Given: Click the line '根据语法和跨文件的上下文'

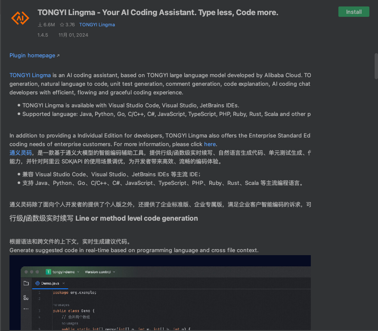Looking at the screenshot, I should (x=70, y=241).
